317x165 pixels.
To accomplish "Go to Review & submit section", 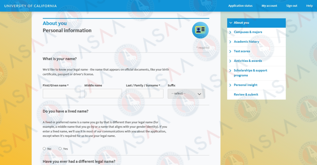I will tap(246, 95).
